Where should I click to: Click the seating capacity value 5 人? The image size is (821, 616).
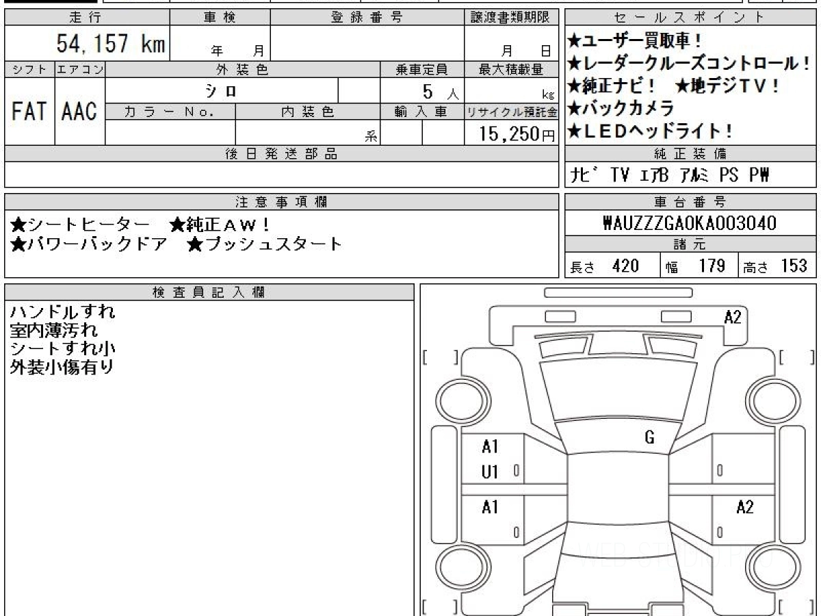coord(441,91)
